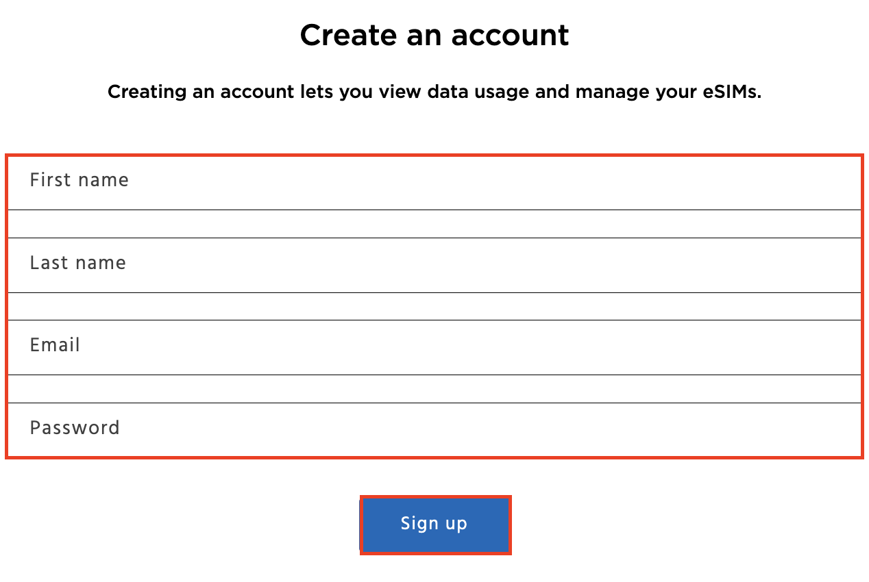The width and height of the screenshot is (869, 582).
Task: Click inside the highlighted form area
Action: 434,305
